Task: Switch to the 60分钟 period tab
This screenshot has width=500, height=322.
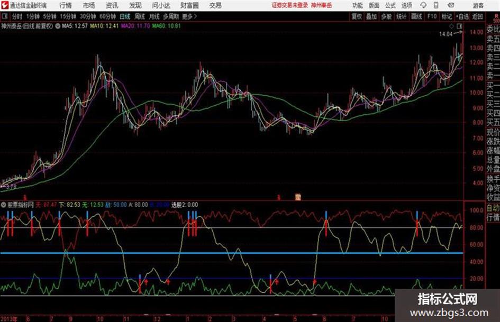Action: tap(107, 16)
